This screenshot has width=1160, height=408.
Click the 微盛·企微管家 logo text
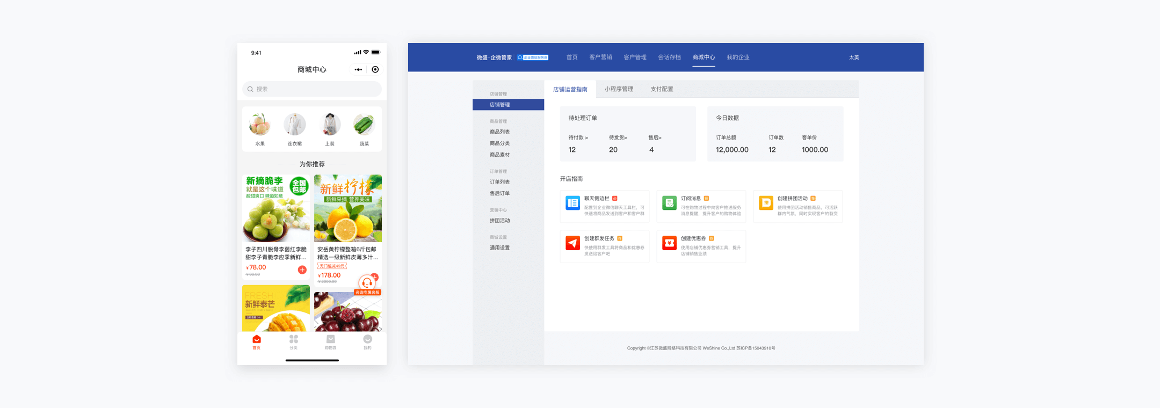[494, 57]
